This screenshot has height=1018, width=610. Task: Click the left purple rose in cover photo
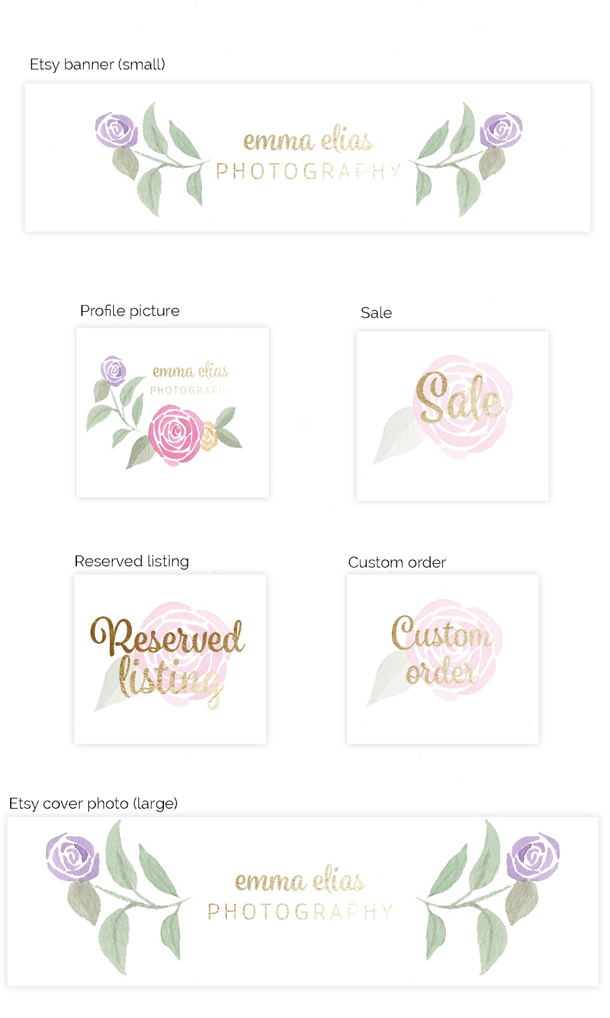pyautogui.click(x=73, y=857)
